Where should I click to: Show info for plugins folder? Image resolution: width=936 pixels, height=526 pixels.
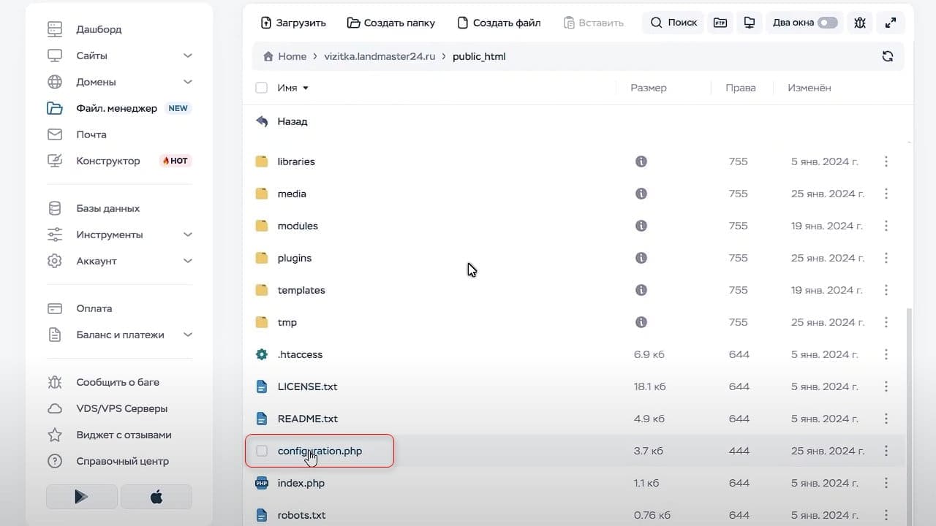tap(641, 258)
